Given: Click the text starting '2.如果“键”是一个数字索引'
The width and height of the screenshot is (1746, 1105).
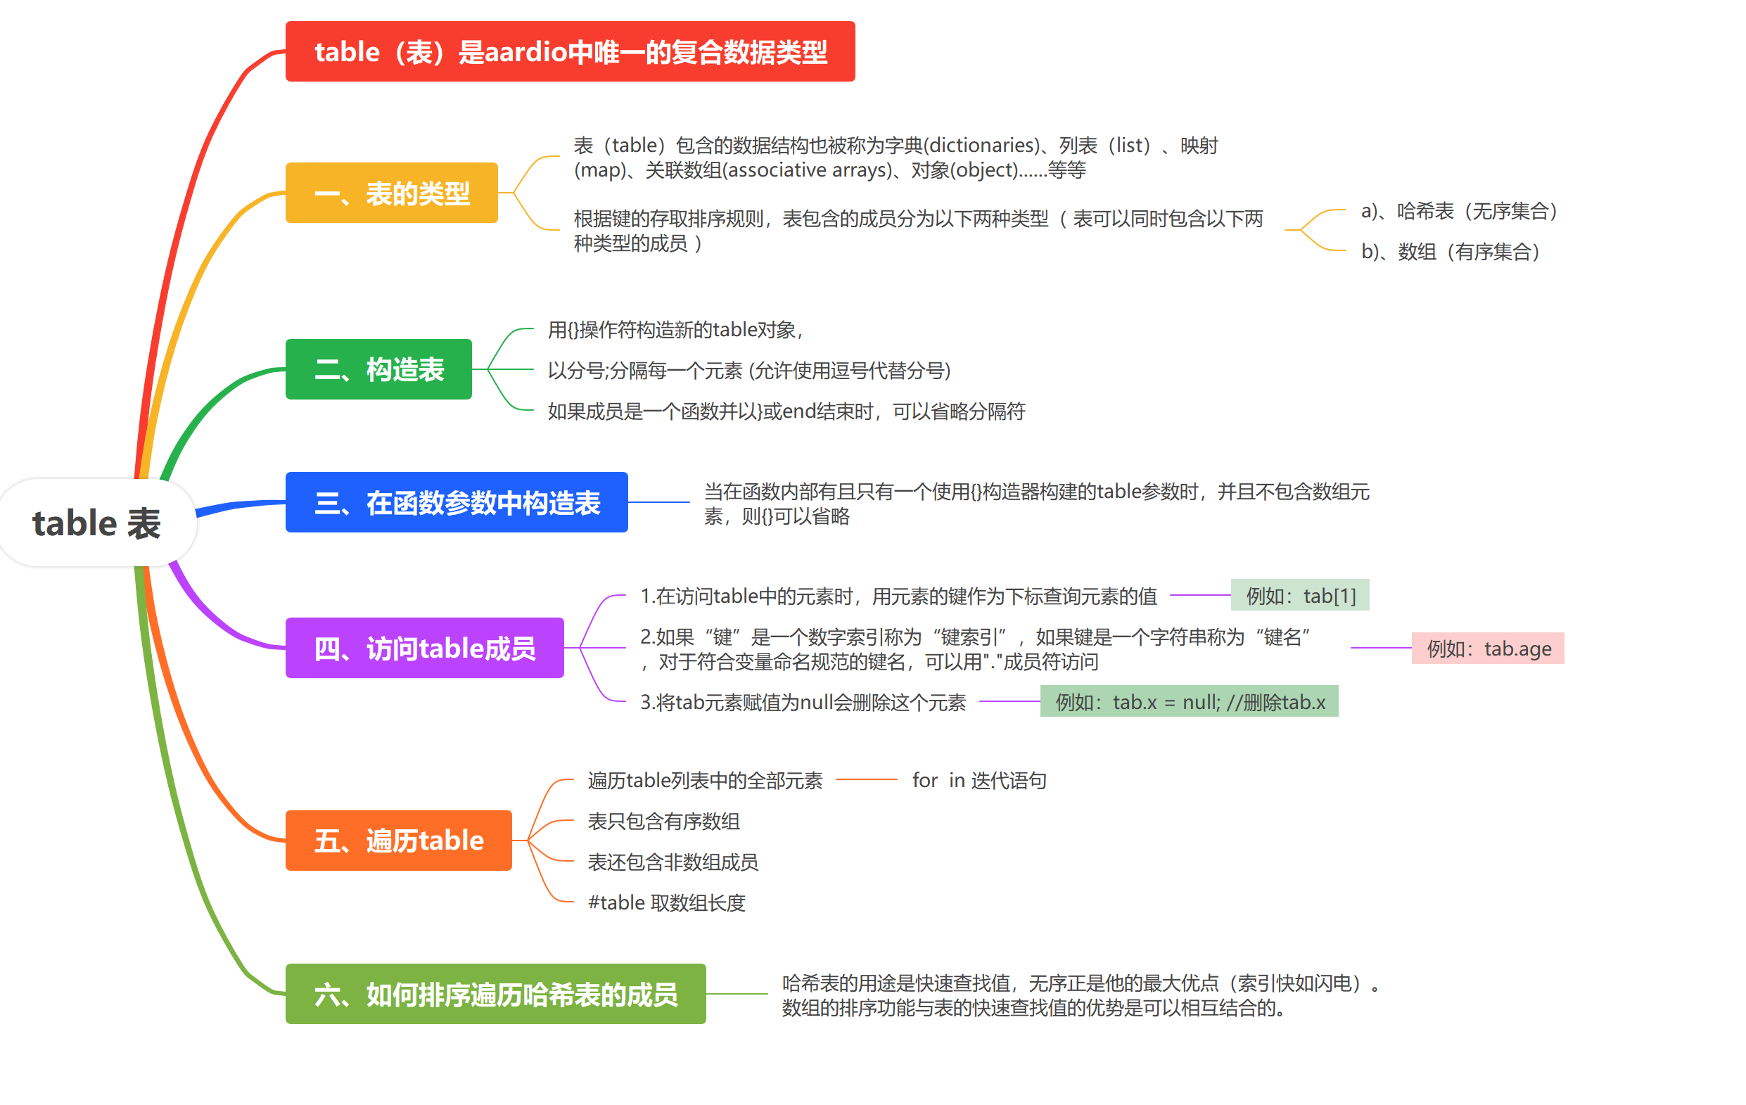Looking at the screenshot, I should tap(975, 649).
